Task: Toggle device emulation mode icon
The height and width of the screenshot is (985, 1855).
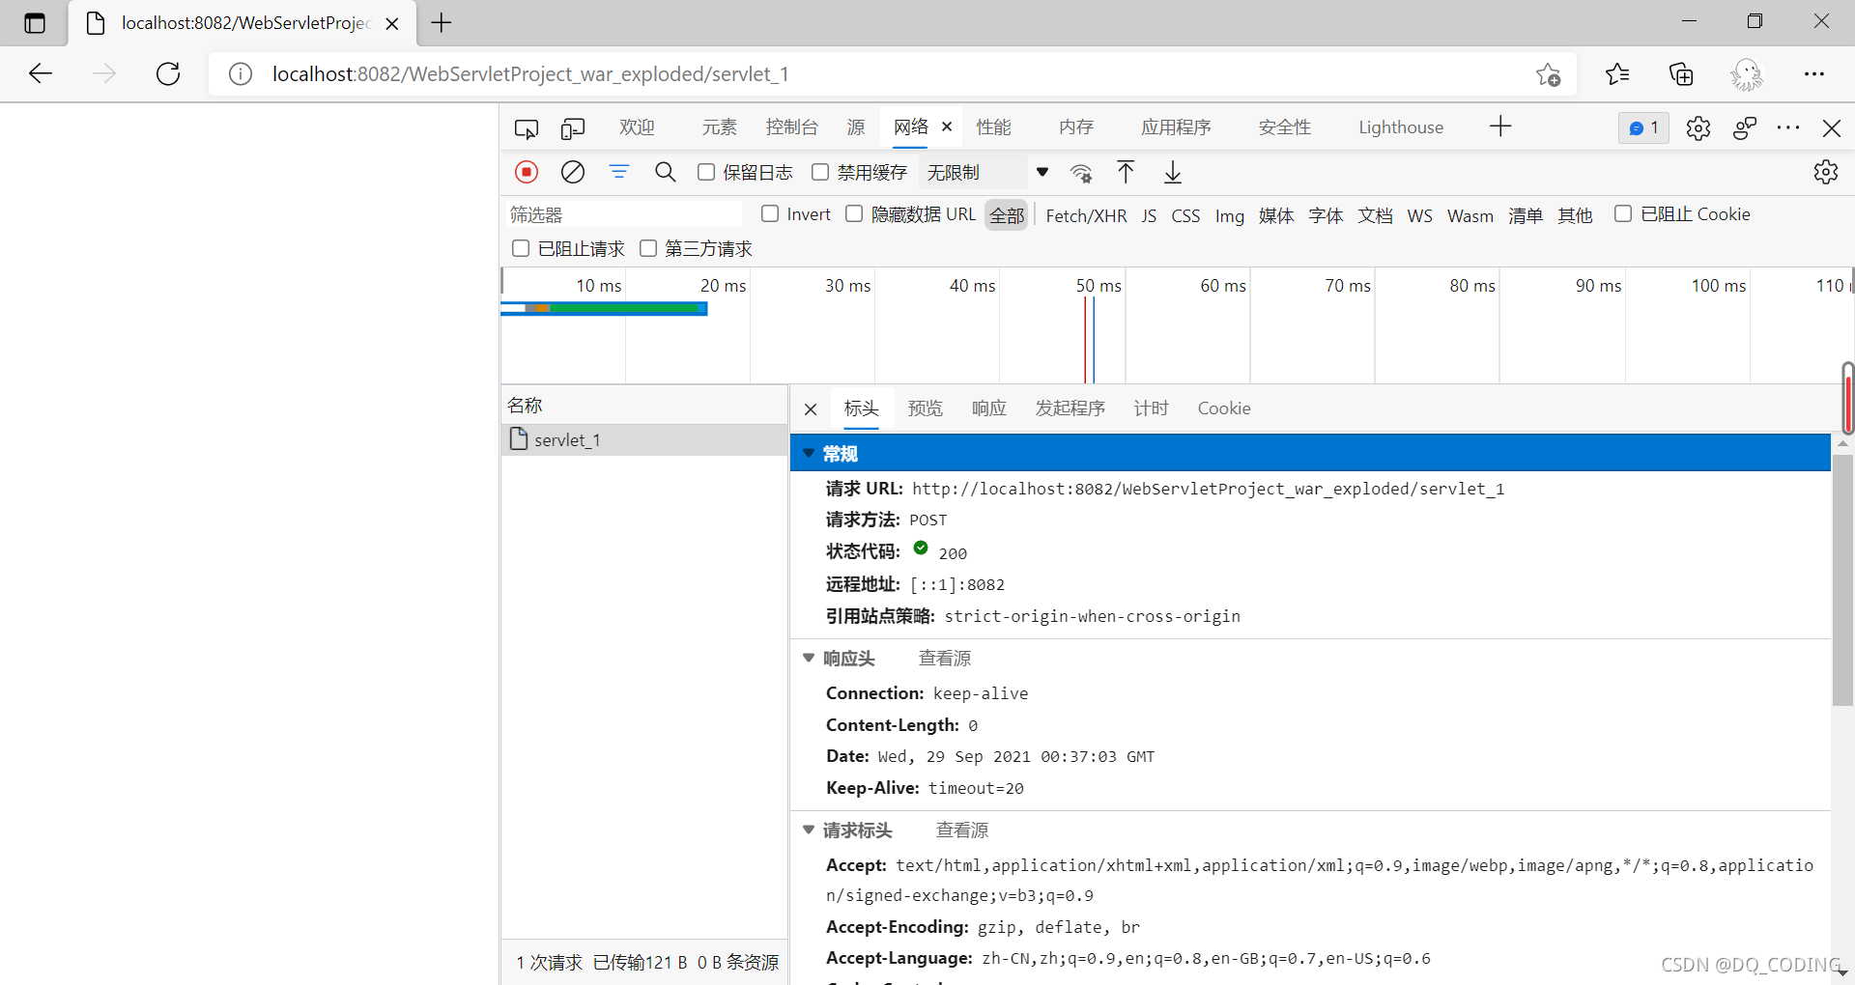Action: tap(573, 128)
